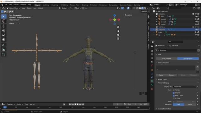Click the blue Z axis gizmo ball

115,15
